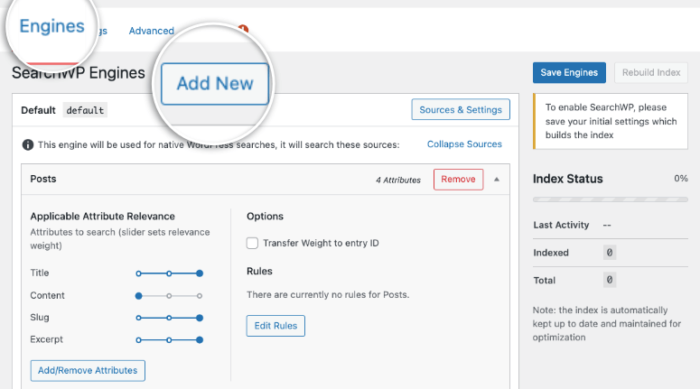Click the red notification badge in the tabs
The height and width of the screenshot is (389, 700).
[244, 29]
